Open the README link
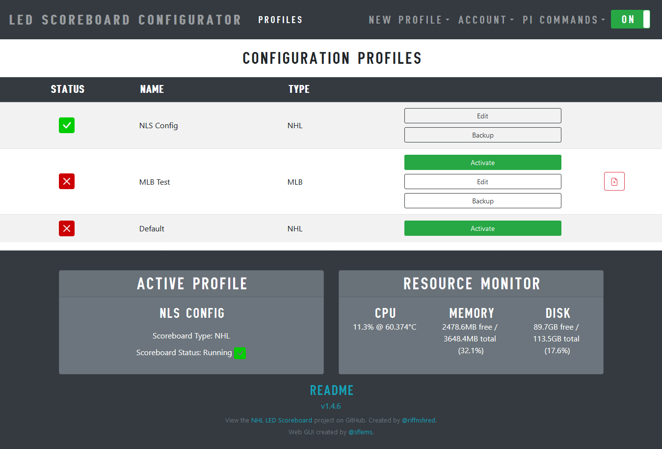 [331, 390]
